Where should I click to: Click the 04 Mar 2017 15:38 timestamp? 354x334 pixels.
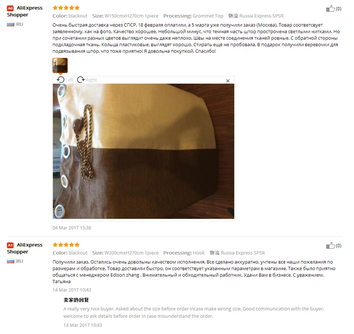(x=72, y=228)
